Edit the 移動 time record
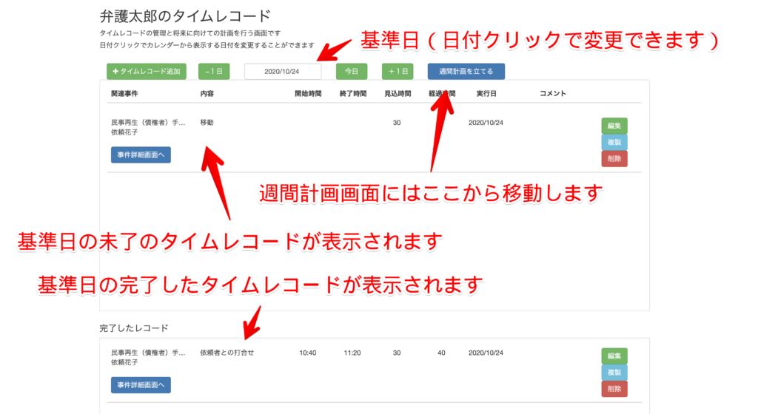The image size is (758, 414). coord(614,126)
